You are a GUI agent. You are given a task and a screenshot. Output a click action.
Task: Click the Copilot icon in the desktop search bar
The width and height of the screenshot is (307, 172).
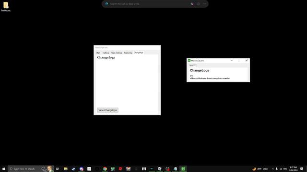click(192, 4)
